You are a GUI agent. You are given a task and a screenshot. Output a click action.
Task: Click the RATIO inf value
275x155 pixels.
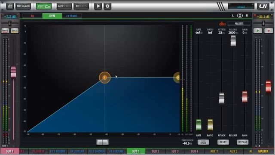click(210, 33)
